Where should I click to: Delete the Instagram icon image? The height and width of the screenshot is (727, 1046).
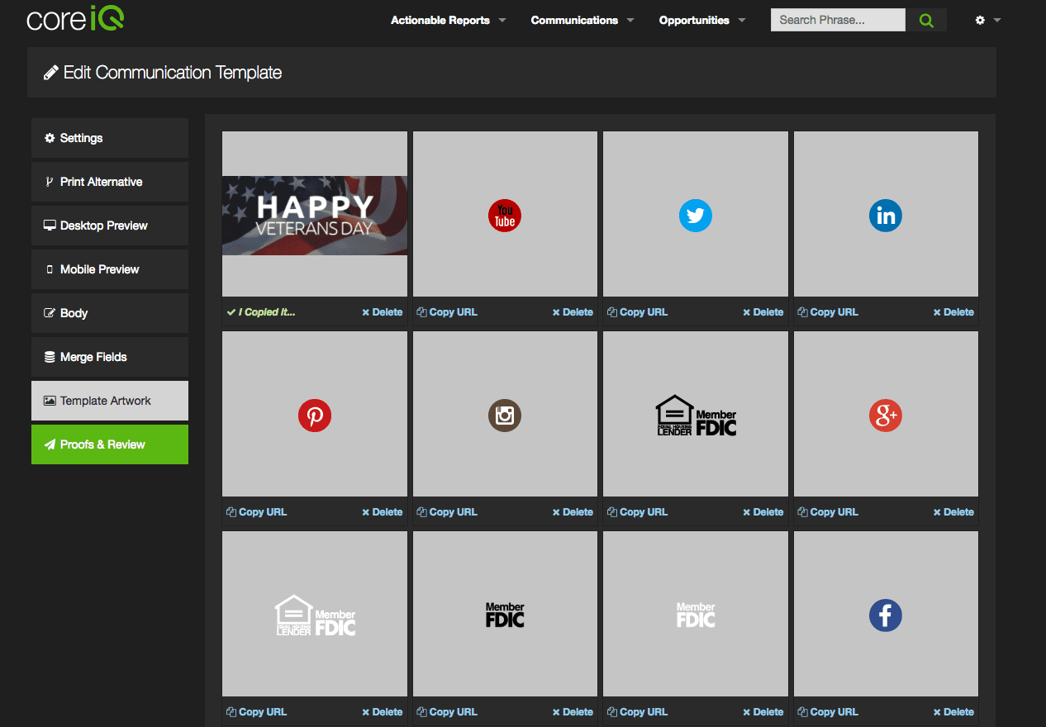[573, 512]
